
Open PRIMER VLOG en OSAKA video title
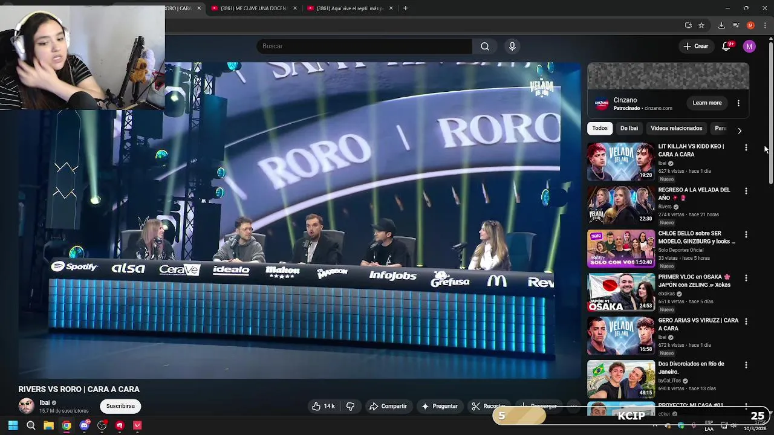(694, 281)
